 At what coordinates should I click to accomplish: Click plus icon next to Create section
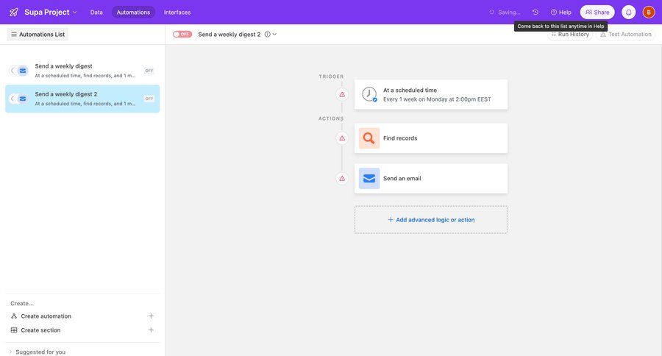click(151, 330)
